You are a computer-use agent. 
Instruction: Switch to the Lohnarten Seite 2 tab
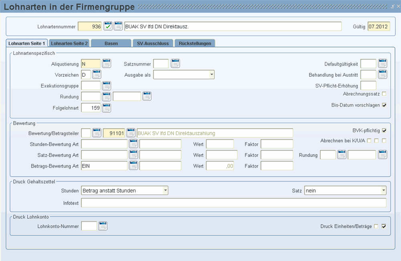[69, 43]
